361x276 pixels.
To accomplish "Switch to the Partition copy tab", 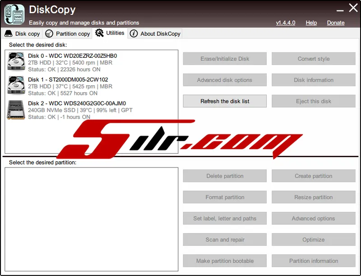I will click(x=67, y=33).
